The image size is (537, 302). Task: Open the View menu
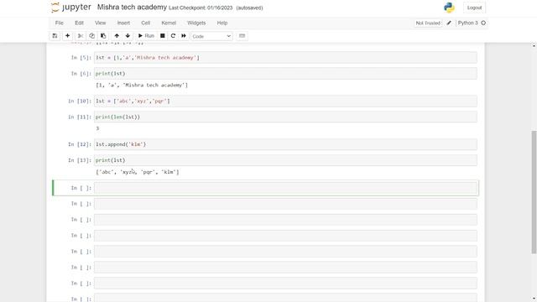click(101, 23)
